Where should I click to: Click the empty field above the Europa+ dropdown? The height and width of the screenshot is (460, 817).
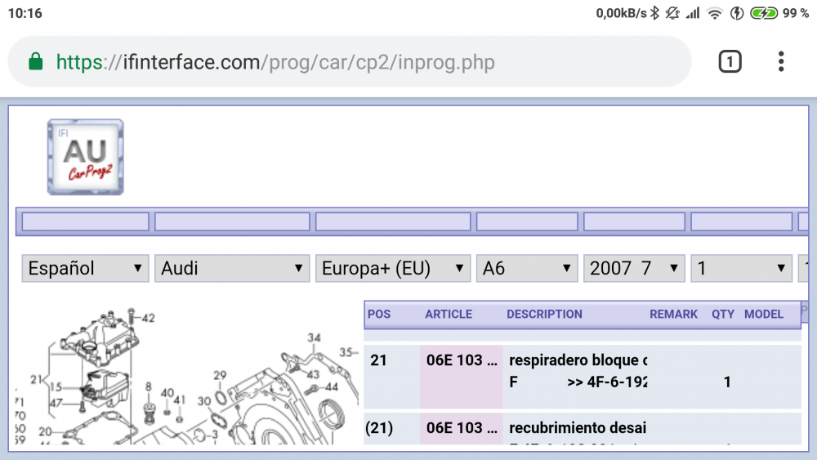tap(393, 222)
